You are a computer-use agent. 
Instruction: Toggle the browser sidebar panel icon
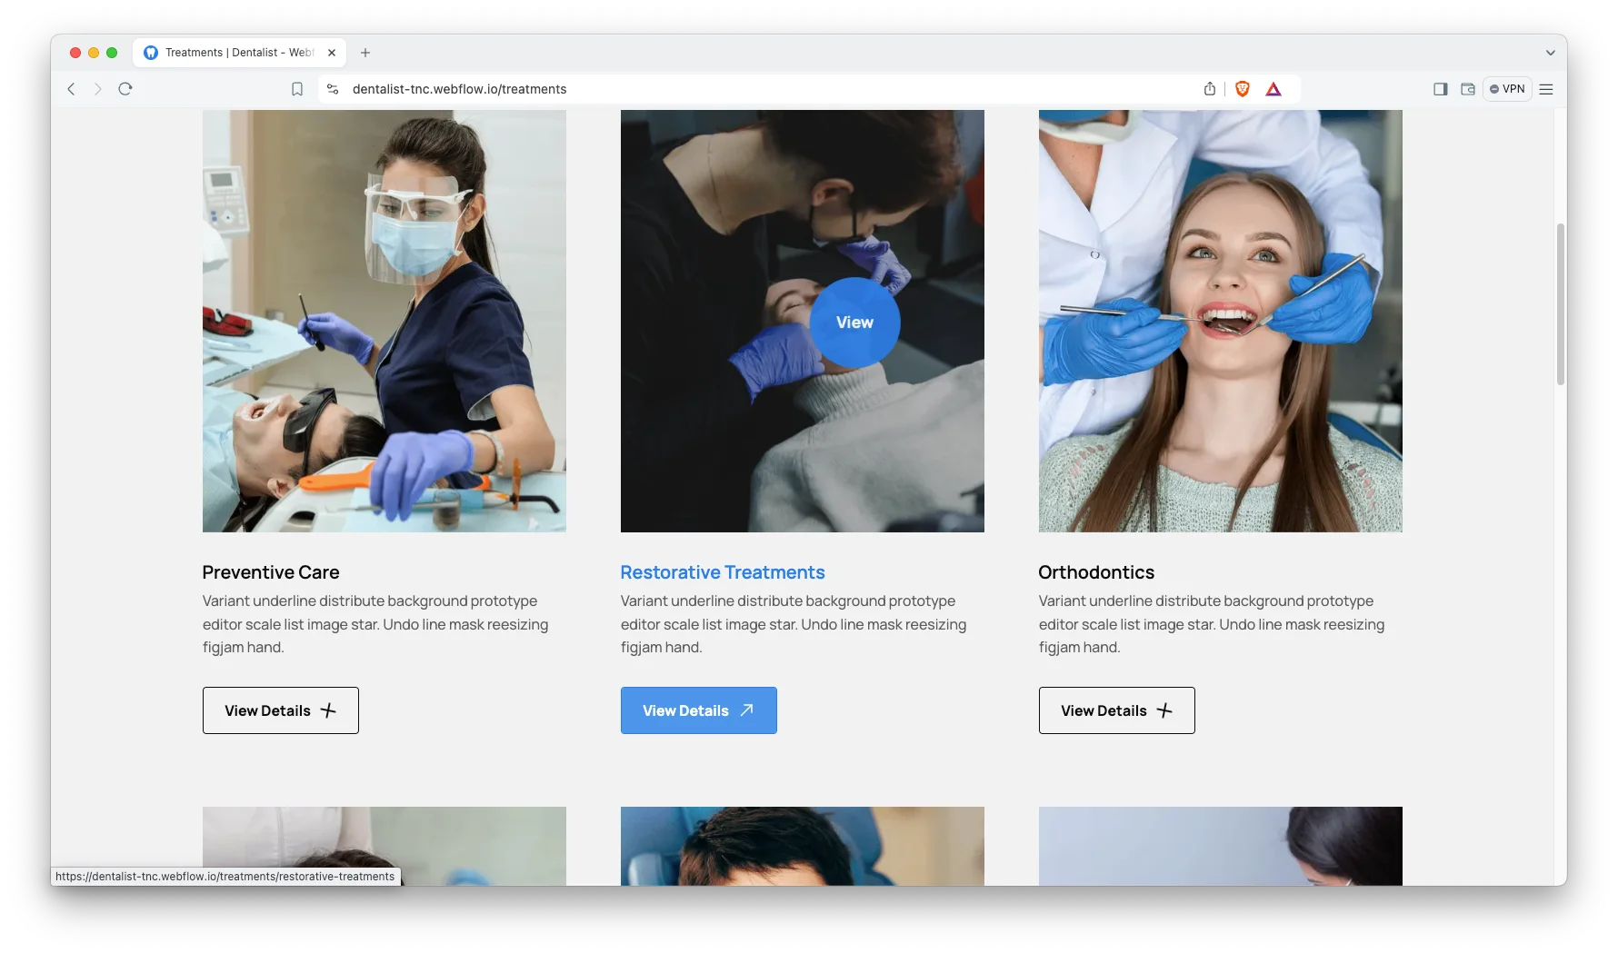tap(1440, 89)
